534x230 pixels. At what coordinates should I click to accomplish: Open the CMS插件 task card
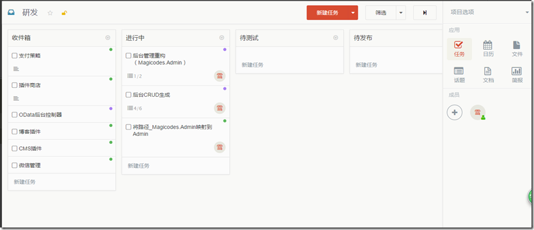point(62,148)
